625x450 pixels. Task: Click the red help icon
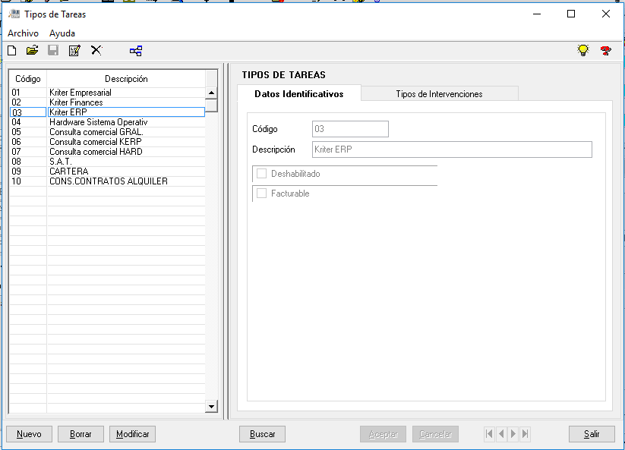(605, 51)
